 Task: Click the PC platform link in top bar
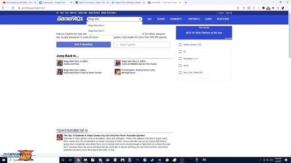pyautogui.click(x=57, y=13)
